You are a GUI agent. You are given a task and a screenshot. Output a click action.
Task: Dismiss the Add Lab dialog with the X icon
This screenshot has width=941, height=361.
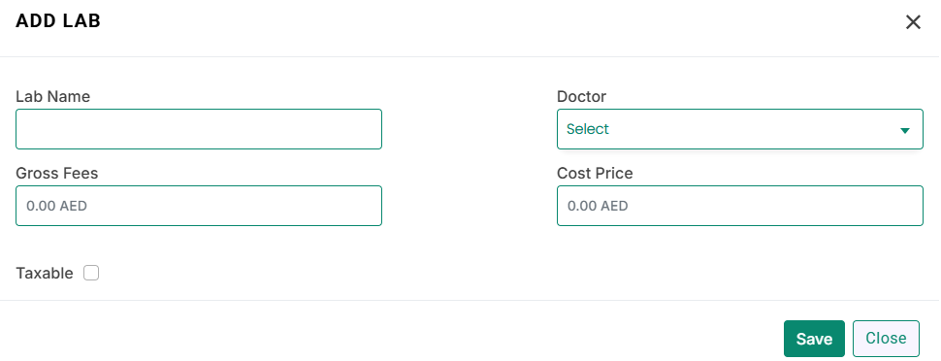pyautogui.click(x=913, y=22)
